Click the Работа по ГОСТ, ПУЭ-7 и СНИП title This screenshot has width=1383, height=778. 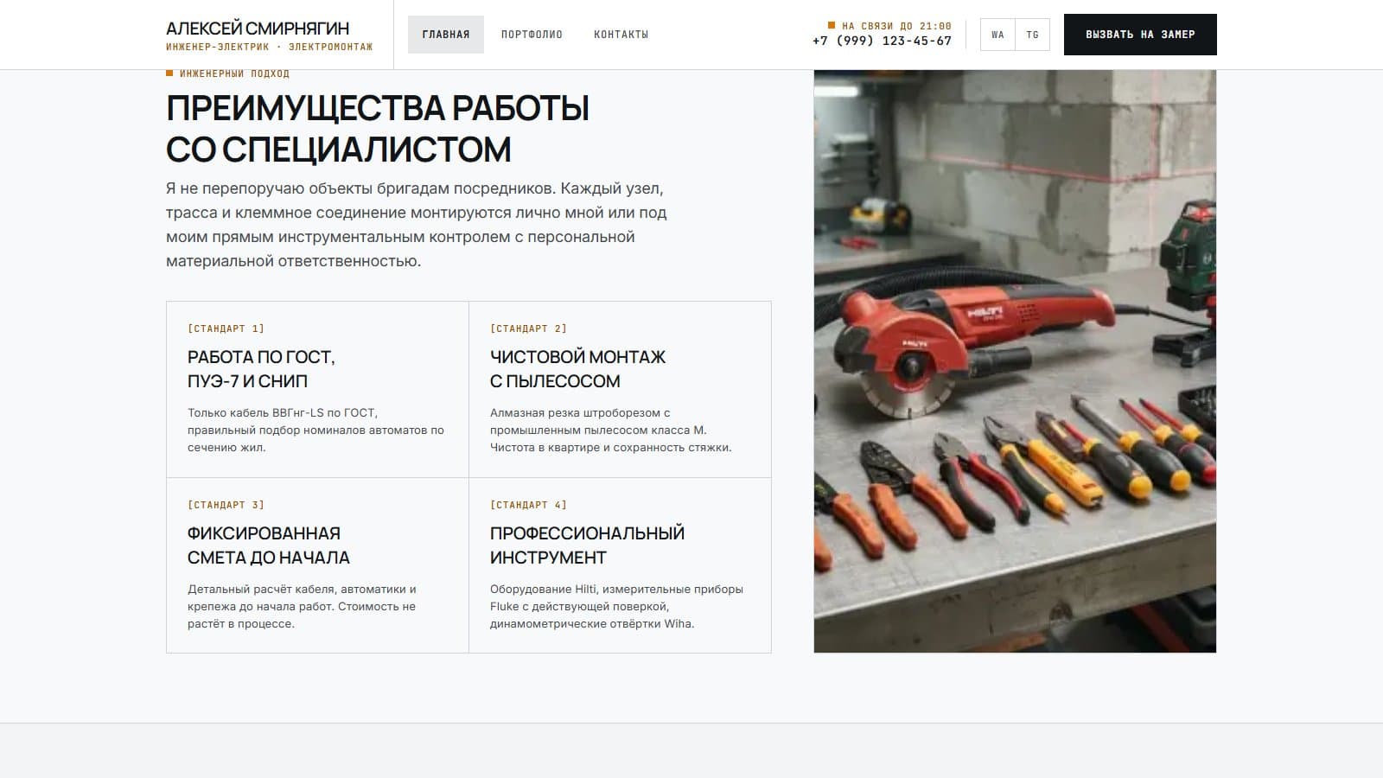(x=261, y=369)
